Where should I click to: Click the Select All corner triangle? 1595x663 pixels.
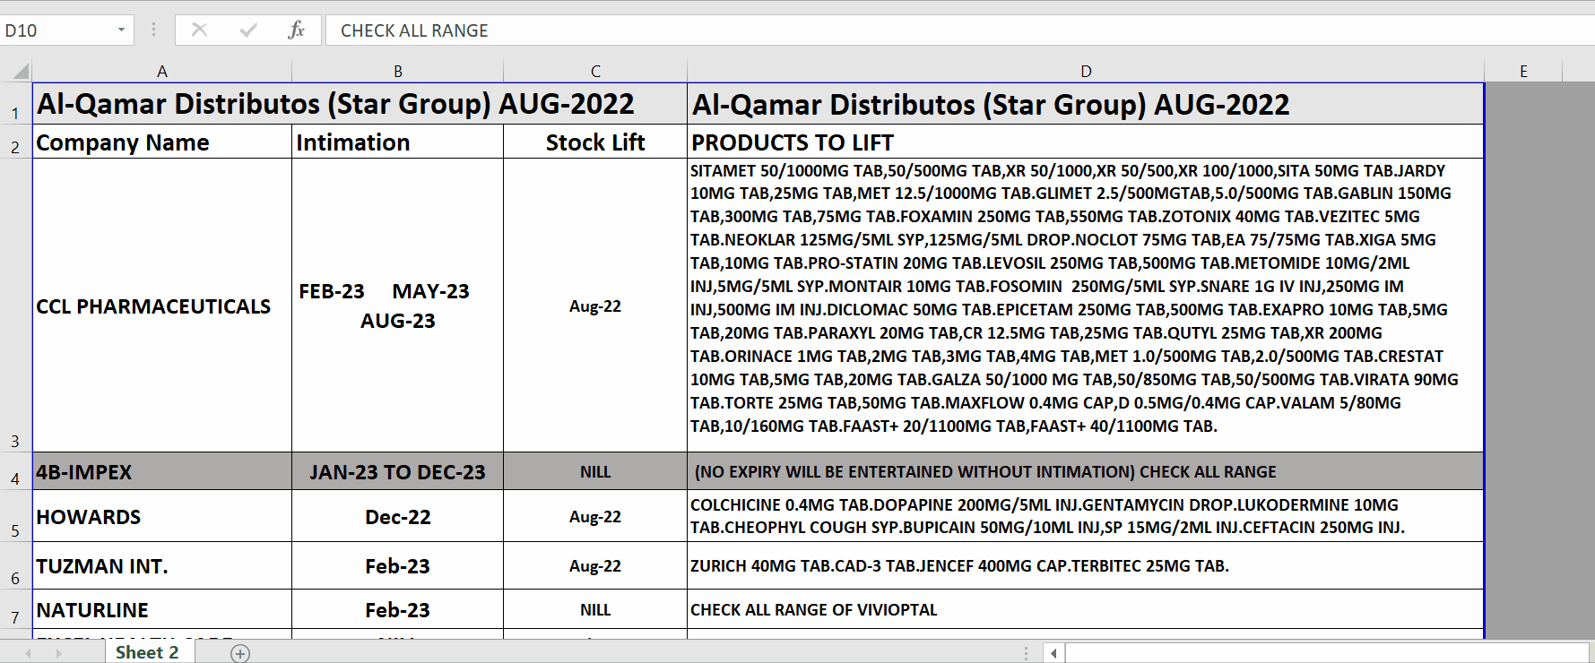point(20,72)
